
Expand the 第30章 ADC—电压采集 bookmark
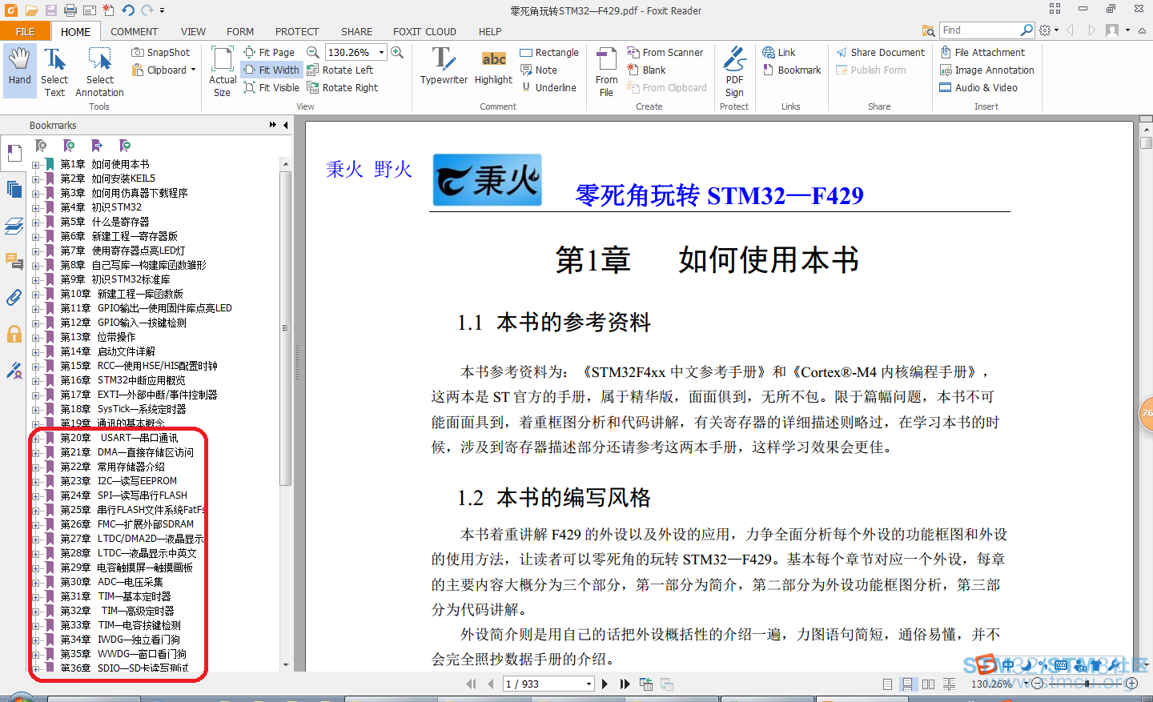click(35, 582)
